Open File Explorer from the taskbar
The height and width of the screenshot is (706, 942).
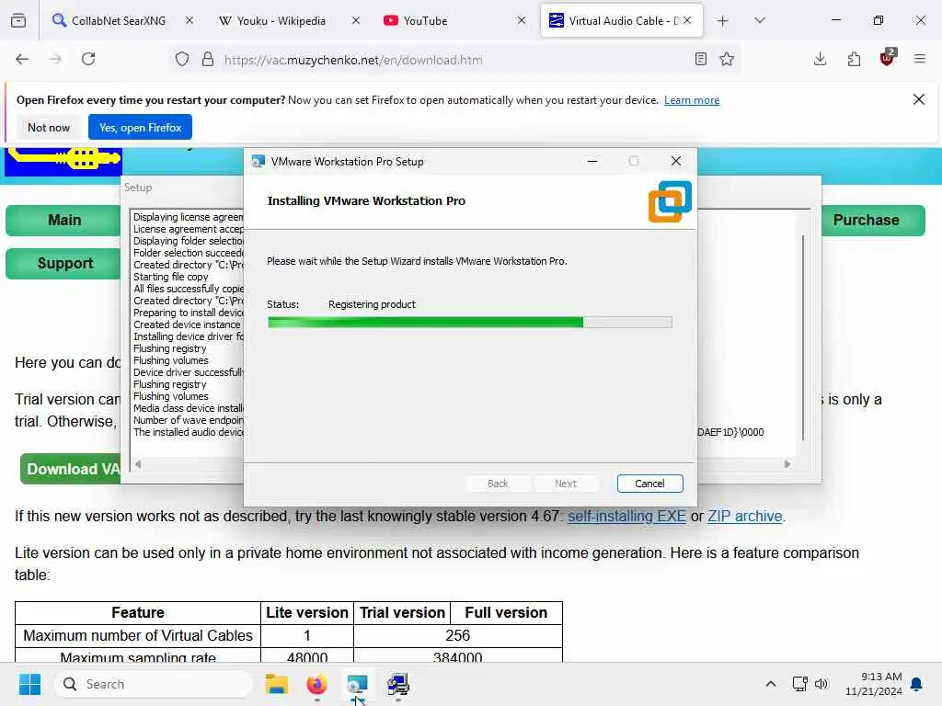(x=277, y=684)
